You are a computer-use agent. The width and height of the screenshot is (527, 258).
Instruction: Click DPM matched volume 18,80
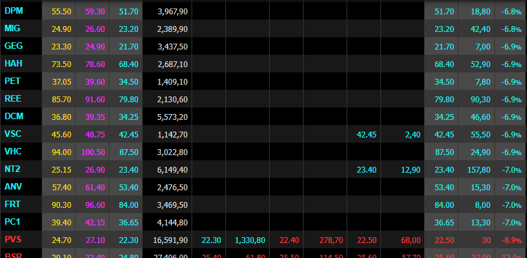tap(481, 12)
